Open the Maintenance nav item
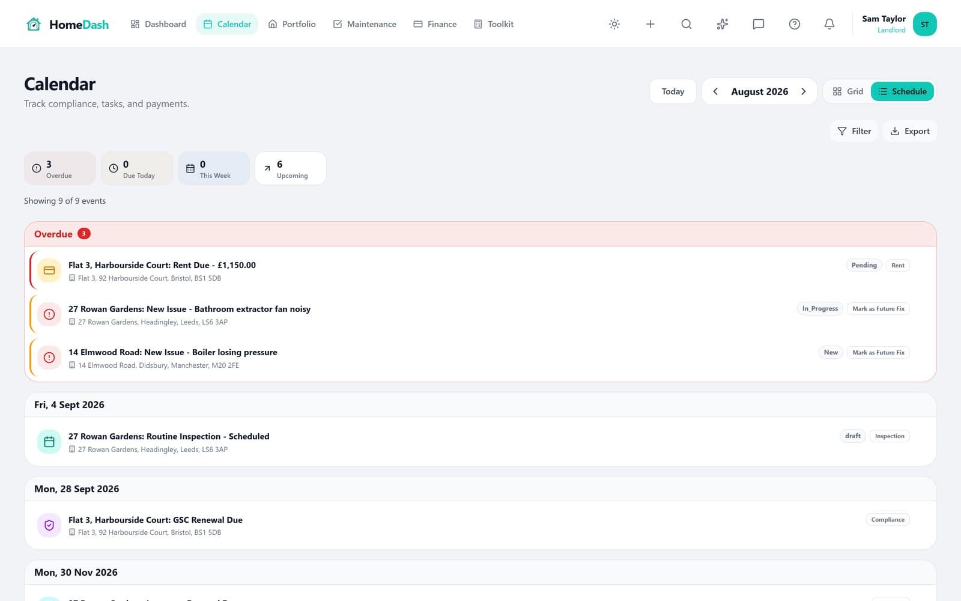 pyautogui.click(x=365, y=24)
